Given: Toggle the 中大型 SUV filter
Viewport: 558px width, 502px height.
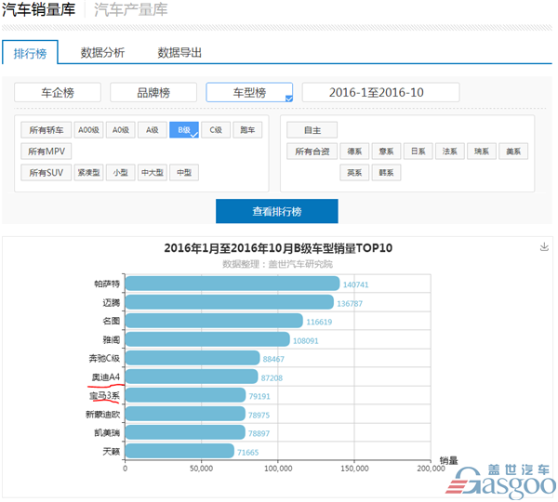Looking at the screenshot, I should (153, 173).
